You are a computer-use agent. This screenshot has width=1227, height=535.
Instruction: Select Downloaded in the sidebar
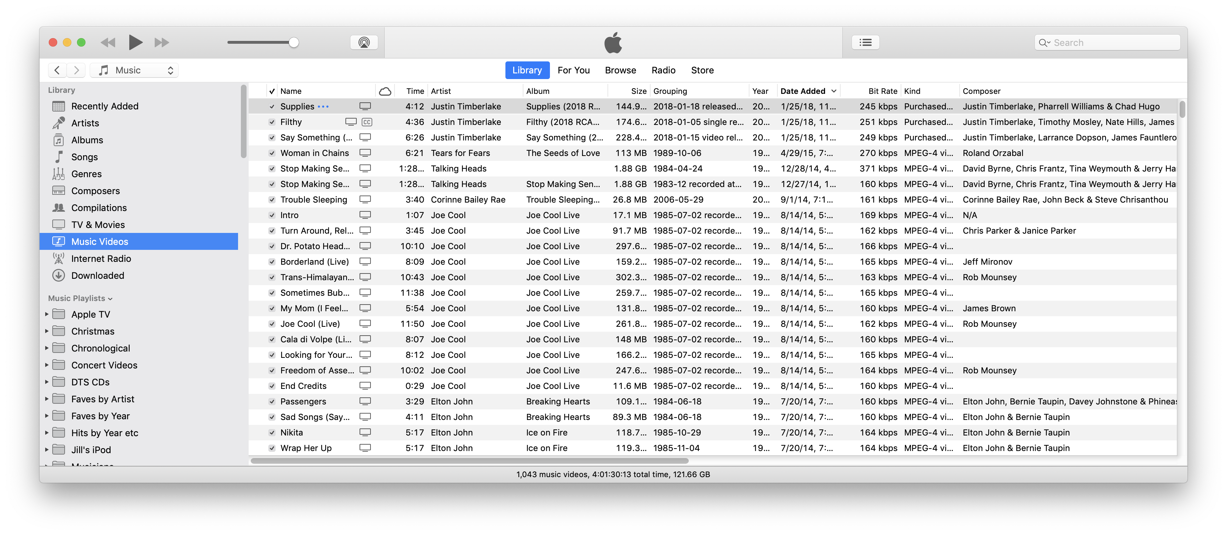97,276
